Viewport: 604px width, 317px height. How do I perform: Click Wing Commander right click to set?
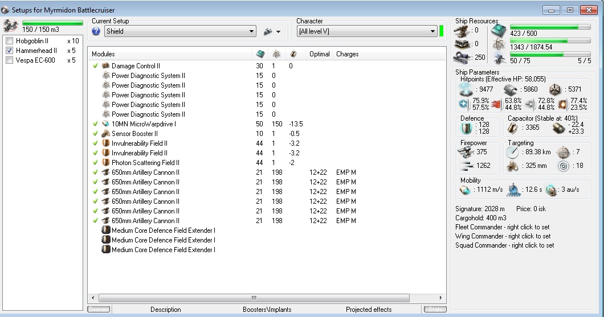503,236
